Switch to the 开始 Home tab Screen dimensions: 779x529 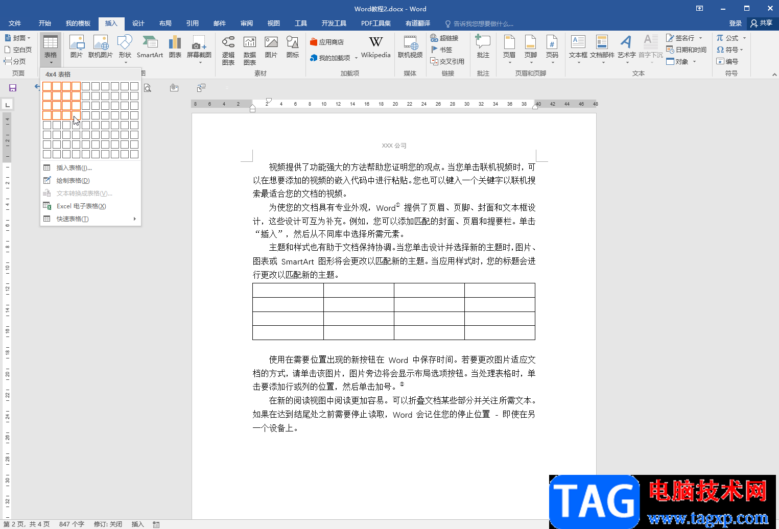point(45,23)
